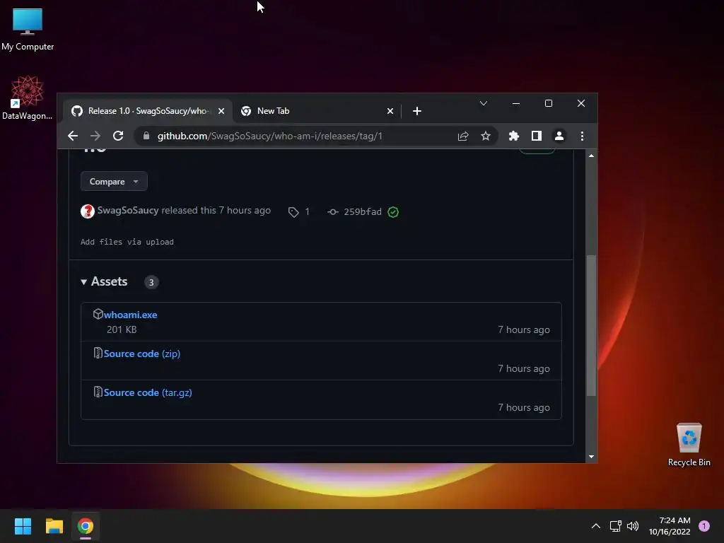The width and height of the screenshot is (724, 543).
Task: Open the notification badge showing 1
Action: [x=704, y=526]
